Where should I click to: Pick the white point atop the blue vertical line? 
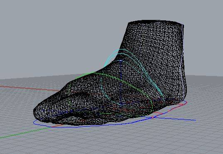121,61
